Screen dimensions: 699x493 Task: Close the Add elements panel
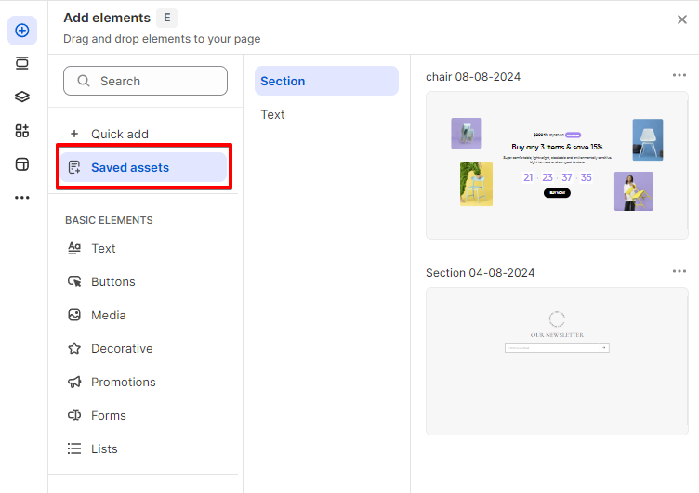tap(681, 19)
